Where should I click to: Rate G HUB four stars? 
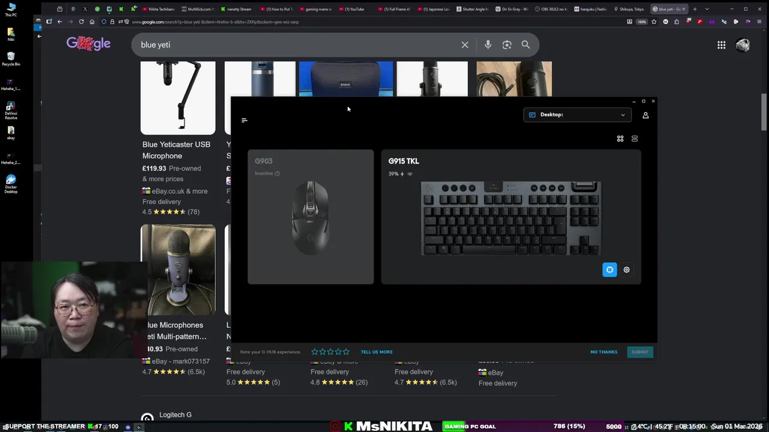tap(338, 352)
